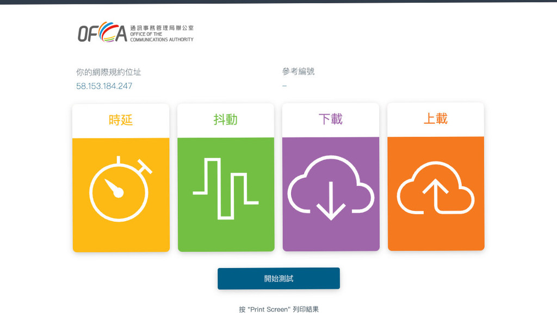Click the 上載 card heading
The width and height of the screenshot is (557, 313).
[436, 118]
